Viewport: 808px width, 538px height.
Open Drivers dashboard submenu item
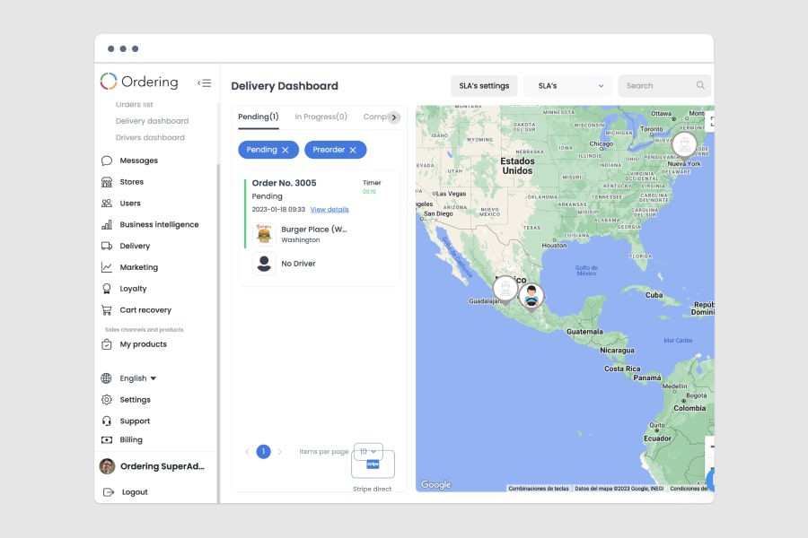coord(150,137)
